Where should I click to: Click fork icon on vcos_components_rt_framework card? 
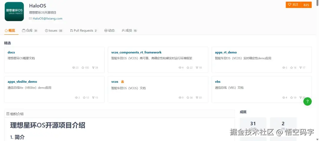[x=197, y=68]
